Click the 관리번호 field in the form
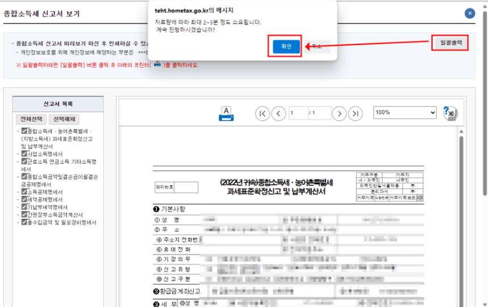Viewport: 488px width, 307px height. [186, 187]
